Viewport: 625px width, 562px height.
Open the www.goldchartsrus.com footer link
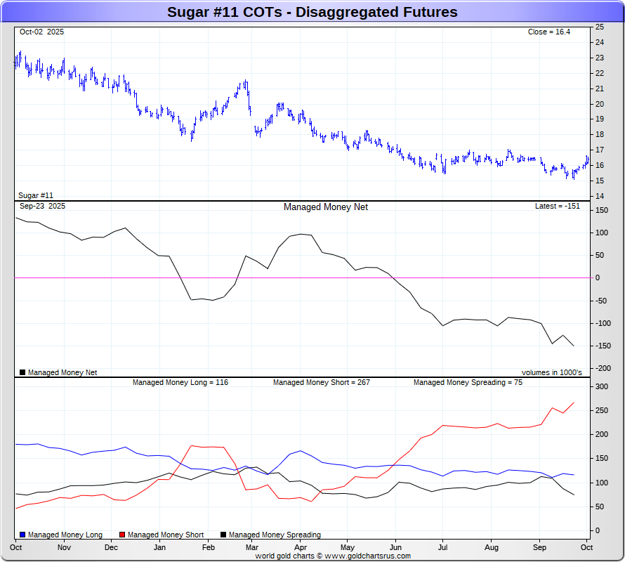pos(365,556)
